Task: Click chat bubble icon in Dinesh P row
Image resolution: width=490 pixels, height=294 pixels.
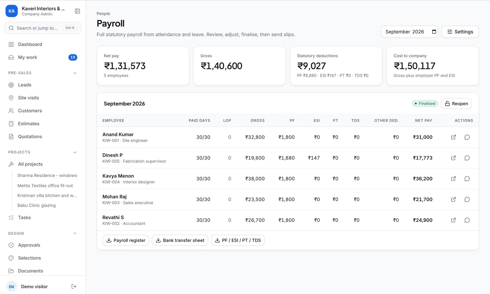Action: [x=467, y=158]
